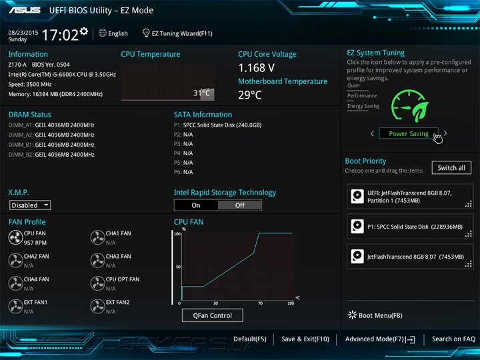
Task: Go to previous EZ System Tuning profile
Action: (x=372, y=133)
